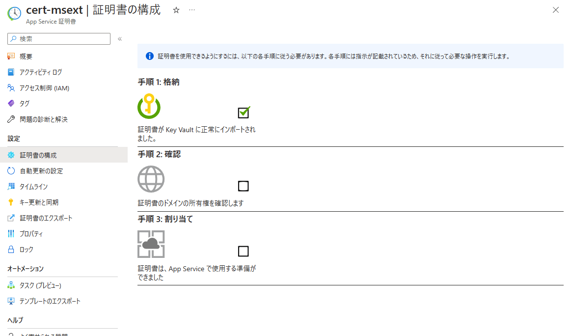Image resolution: width=571 pixels, height=336 pixels.
Task: Click the アクセス制御 (IAM) people icon
Action: point(11,88)
